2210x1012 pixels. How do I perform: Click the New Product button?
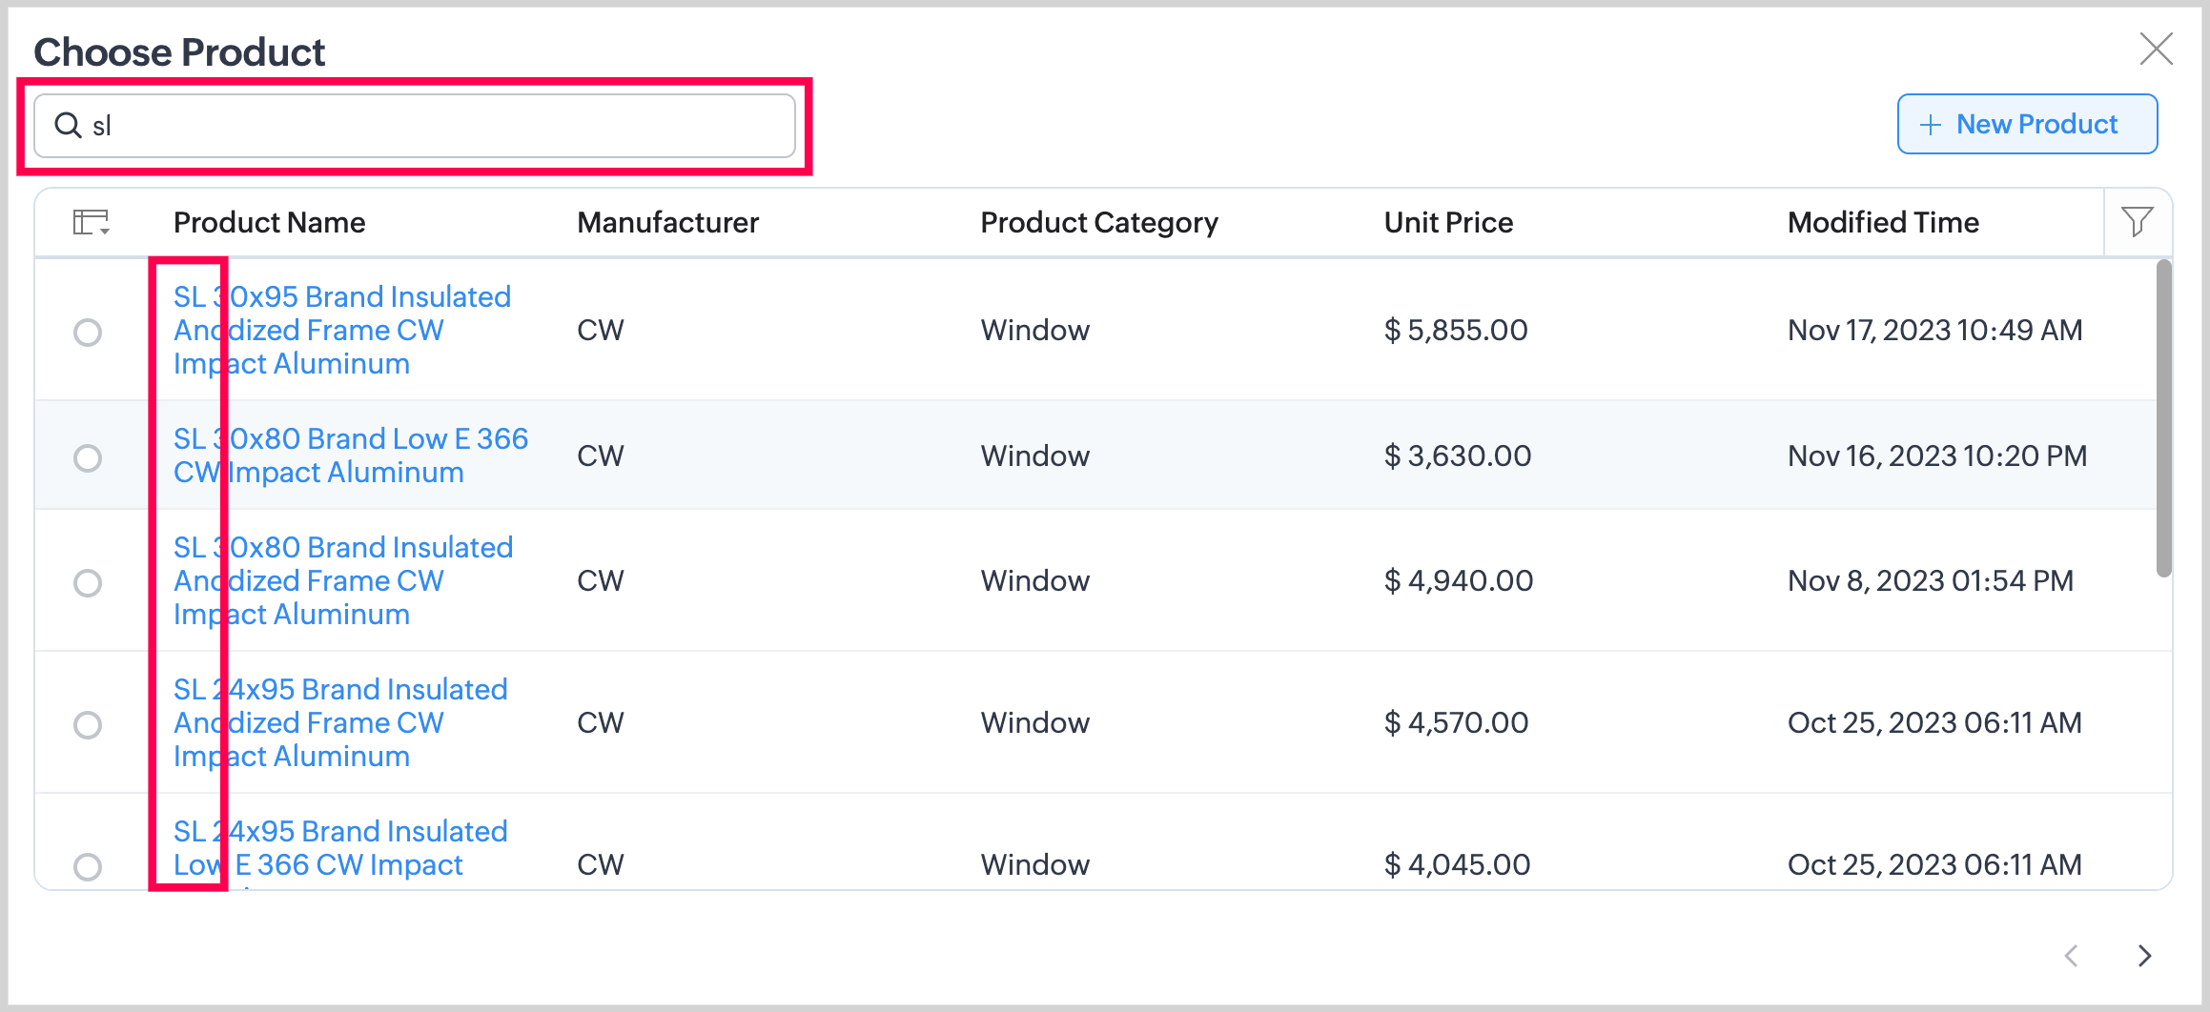[2027, 124]
